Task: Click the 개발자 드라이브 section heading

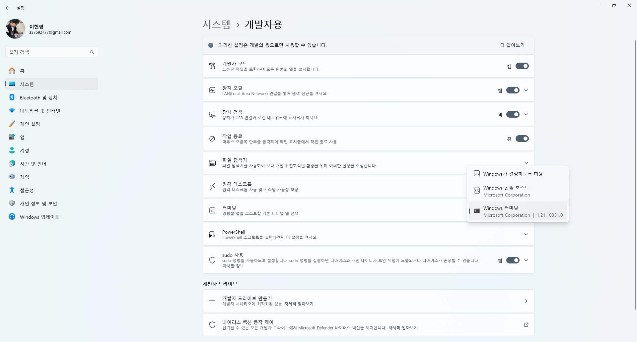Action: coord(220,284)
